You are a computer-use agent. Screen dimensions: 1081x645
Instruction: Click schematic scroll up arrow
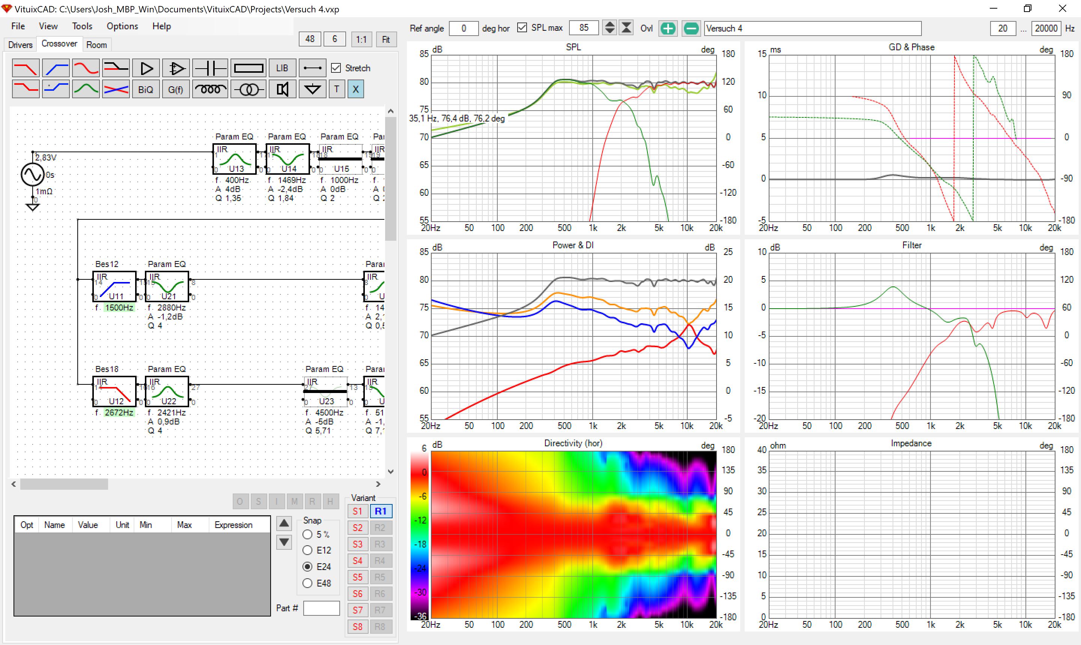[x=391, y=111]
